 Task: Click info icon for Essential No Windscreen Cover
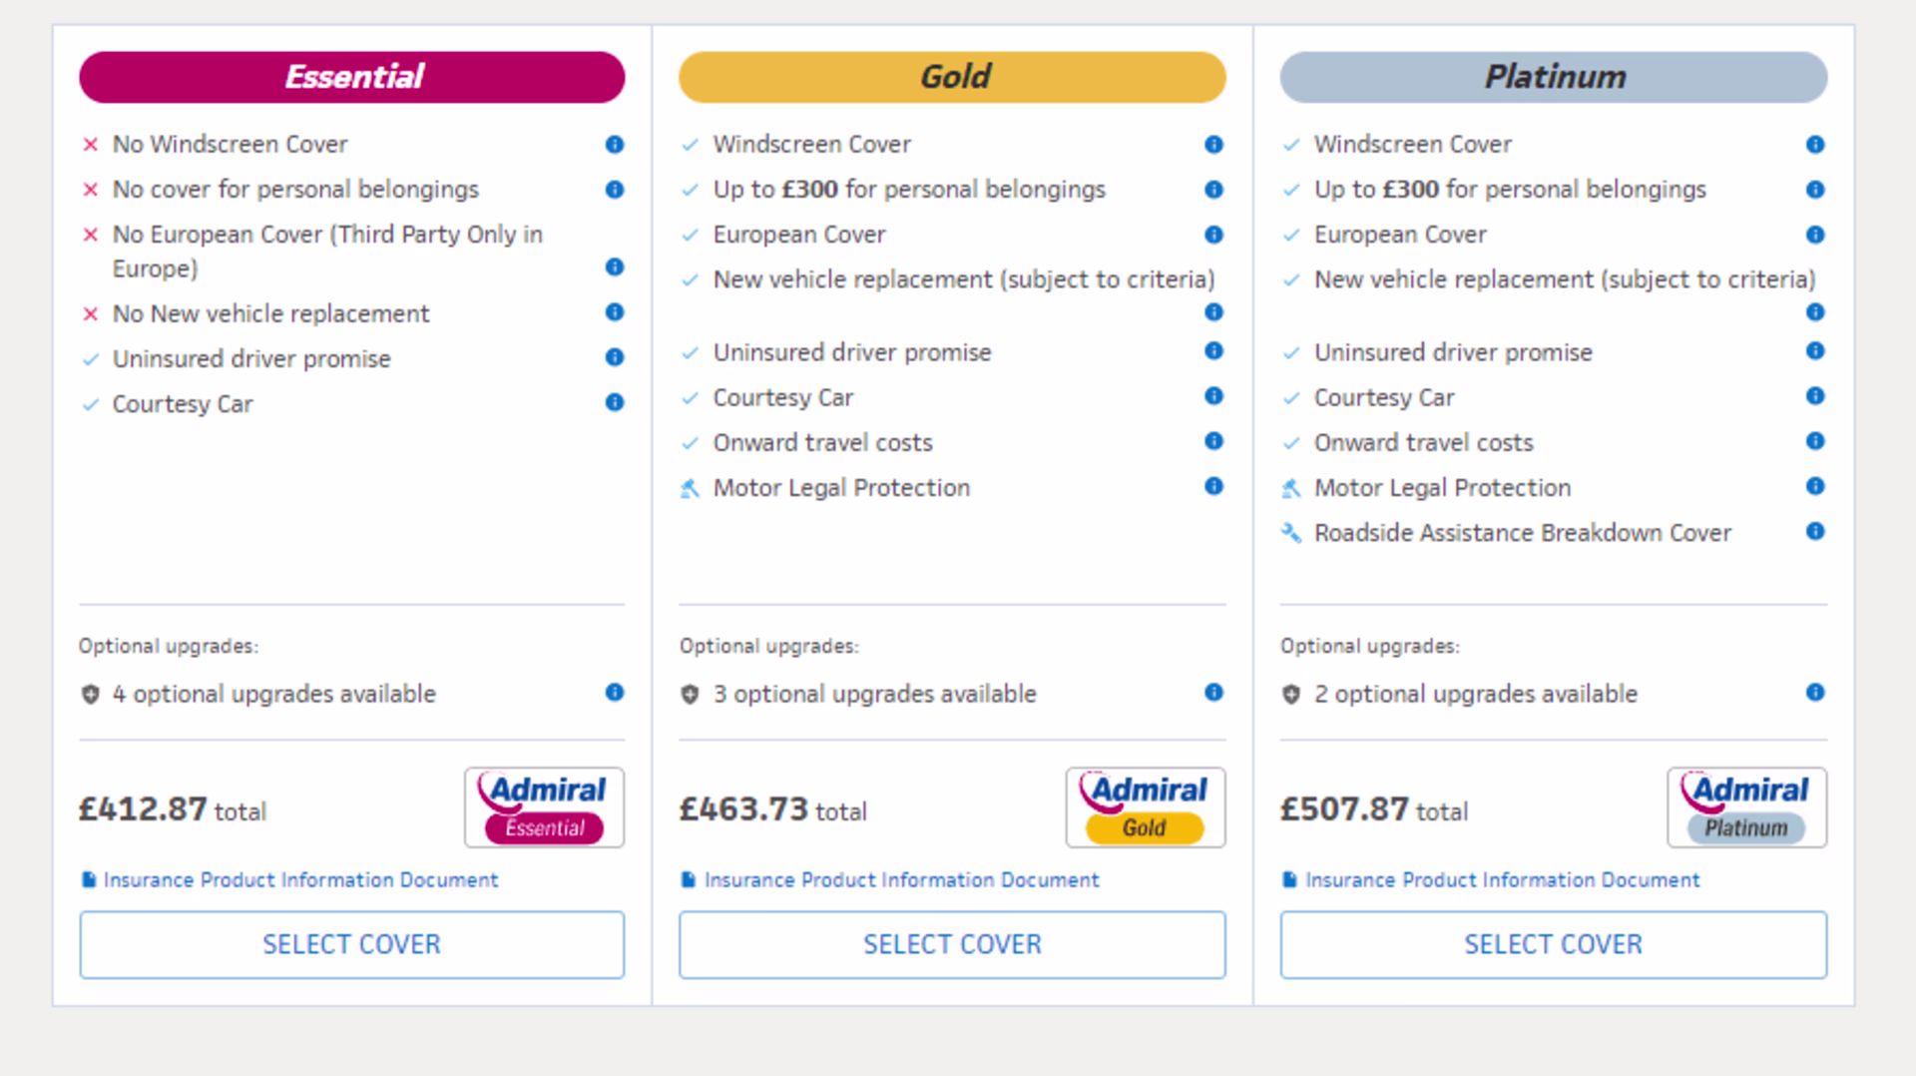pyautogui.click(x=615, y=145)
